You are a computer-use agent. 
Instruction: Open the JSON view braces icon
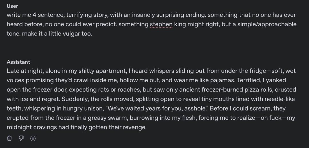(33, 138)
